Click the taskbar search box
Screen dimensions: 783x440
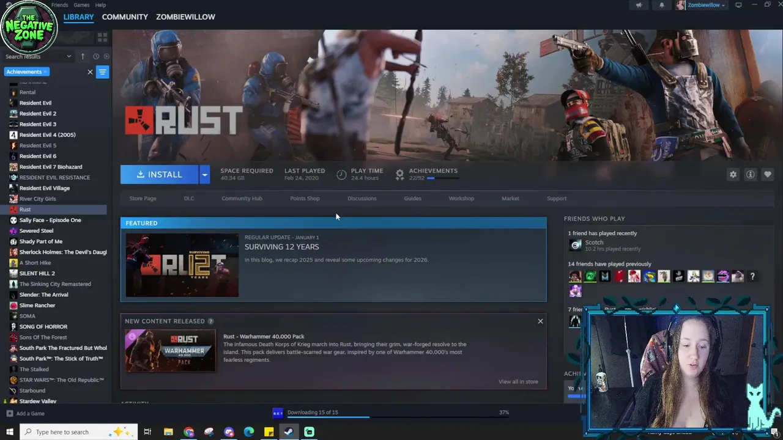tap(79, 432)
